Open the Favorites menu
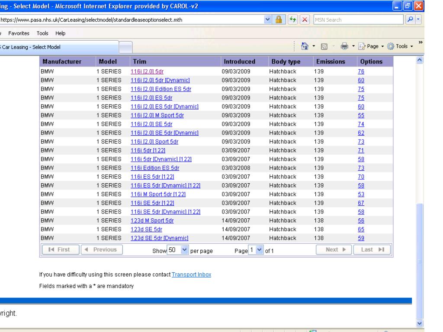 click(x=19, y=33)
